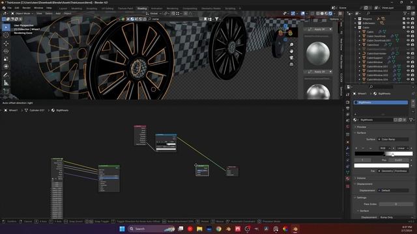Expand the Preview panel
Screen dimensions: 417x234
[361, 127]
